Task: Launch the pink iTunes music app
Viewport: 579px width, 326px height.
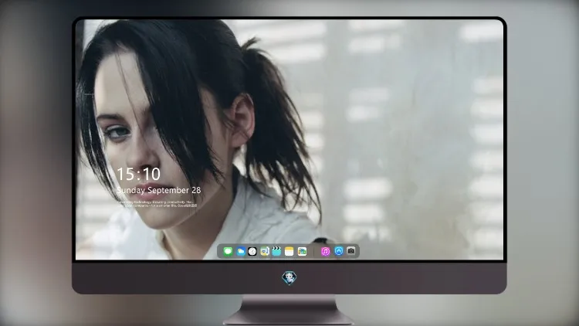Action: point(325,251)
